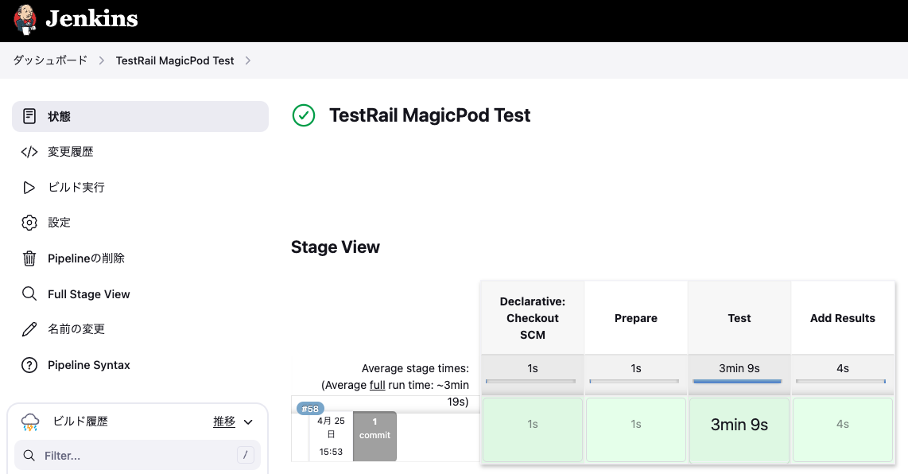Image resolution: width=908 pixels, height=474 pixels.
Task: Select the 名前の変更 pencil icon
Action: [29, 329]
